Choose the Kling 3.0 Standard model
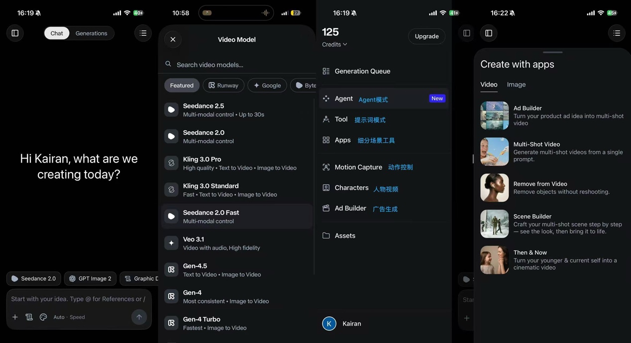 click(237, 190)
